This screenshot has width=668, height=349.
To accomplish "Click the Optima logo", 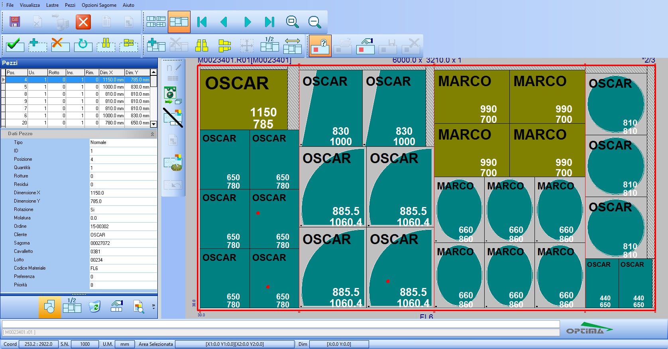I will click(589, 328).
